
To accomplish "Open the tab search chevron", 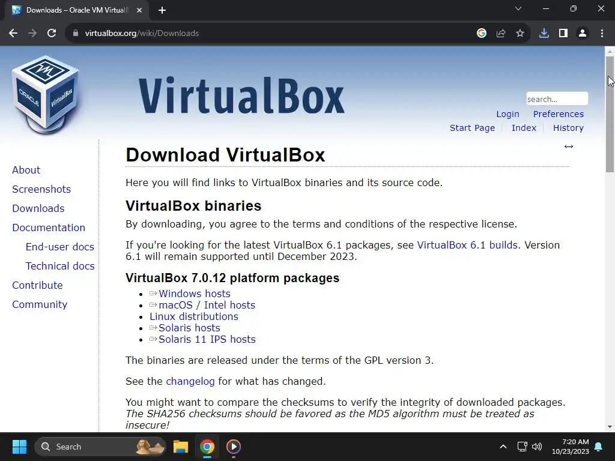I will (518, 8).
